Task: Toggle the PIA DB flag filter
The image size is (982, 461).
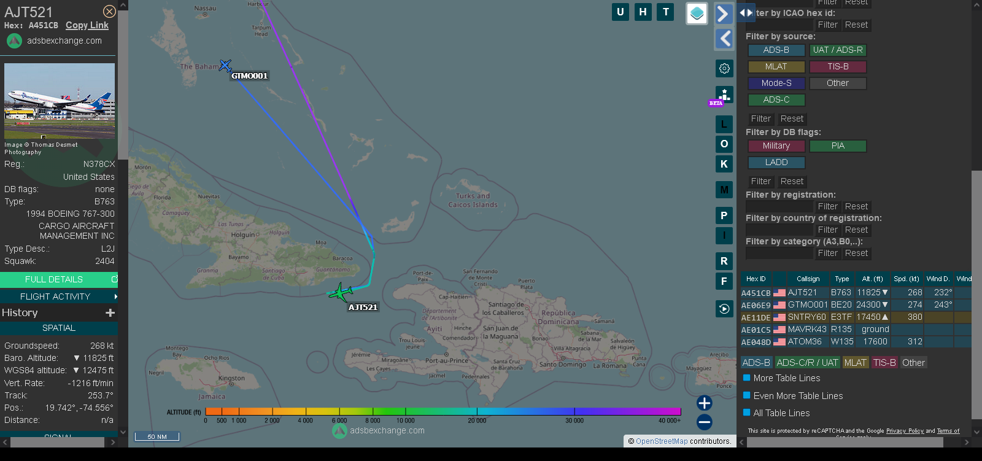Action: 838,146
